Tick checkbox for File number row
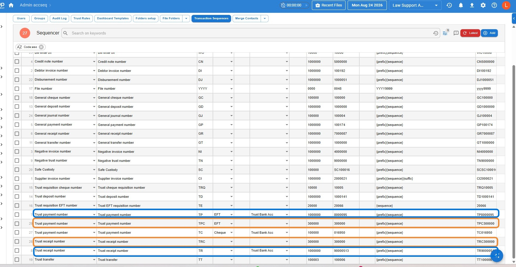The image size is (516, 267). click(17, 89)
